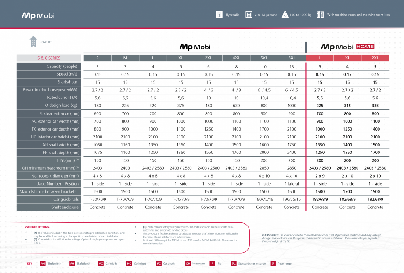Select the S & C SERIES header cell
404x273 pixels.
pyautogui.click(x=49, y=58)
